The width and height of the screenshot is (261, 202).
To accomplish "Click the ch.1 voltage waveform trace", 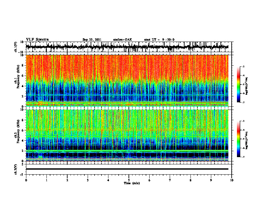I will pos(127,47).
